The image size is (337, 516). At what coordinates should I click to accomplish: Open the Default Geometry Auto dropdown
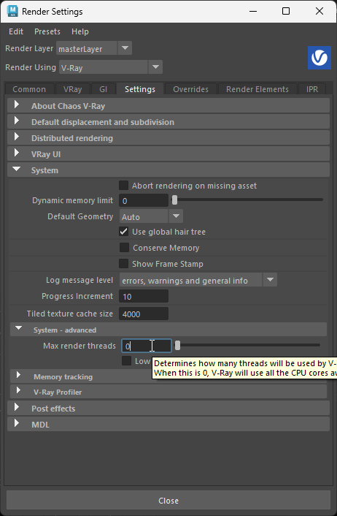click(x=176, y=216)
